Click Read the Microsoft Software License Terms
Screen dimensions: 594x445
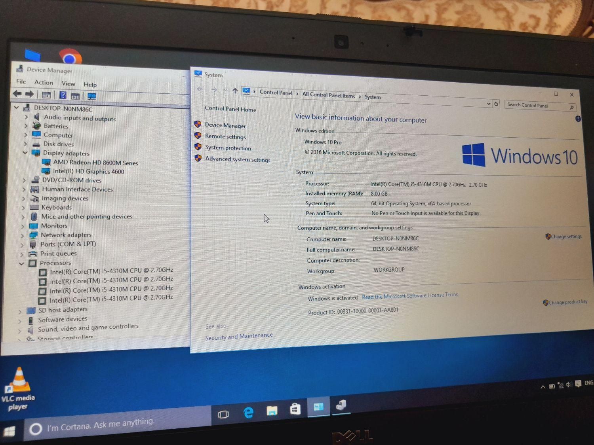click(410, 296)
